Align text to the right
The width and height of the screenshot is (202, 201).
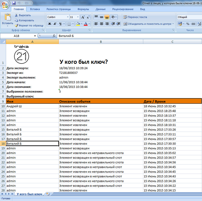[107, 24]
